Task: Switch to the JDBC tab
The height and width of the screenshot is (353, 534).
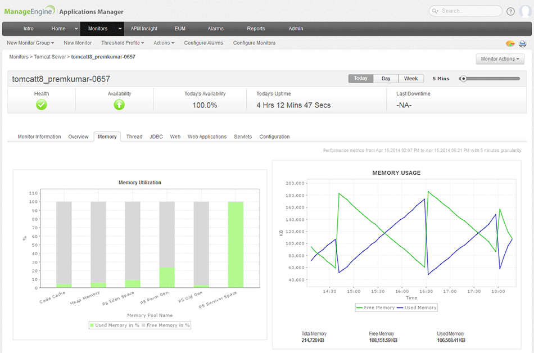Action: pos(156,137)
